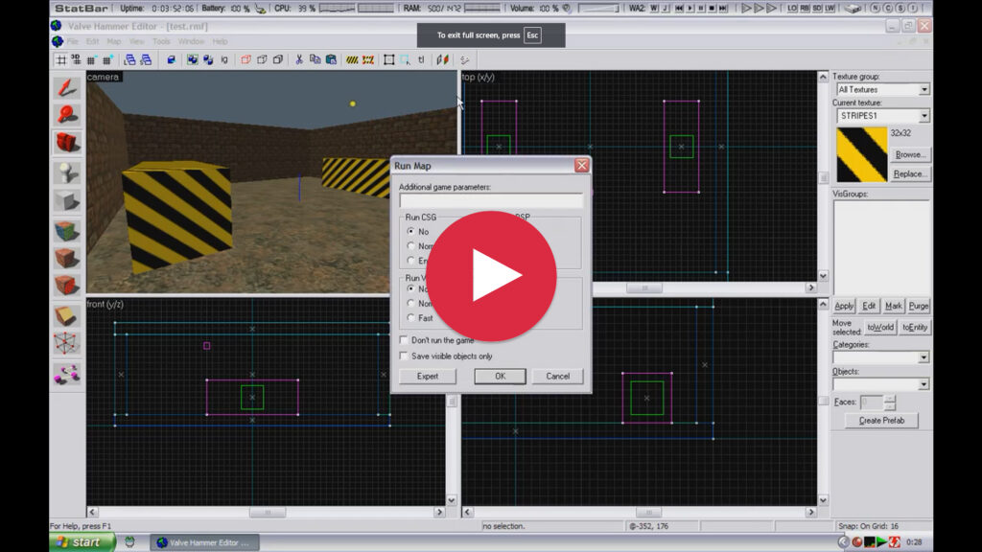Click the Ungroup objects icon
Image resolution: width=982 pixels, height=552 pixels.
tap(208, 60)
